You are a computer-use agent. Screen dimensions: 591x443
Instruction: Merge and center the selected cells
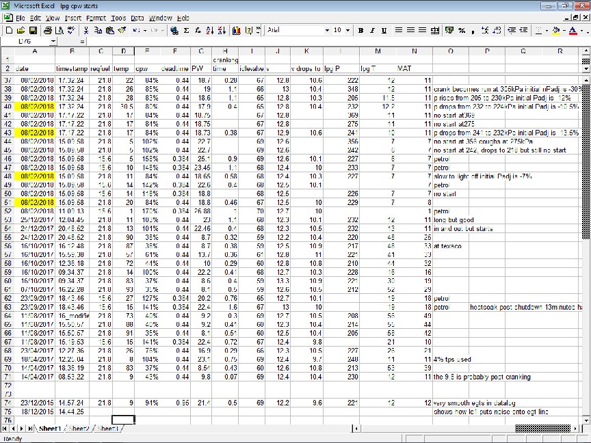pyautogui.click(x=434, y=31)
